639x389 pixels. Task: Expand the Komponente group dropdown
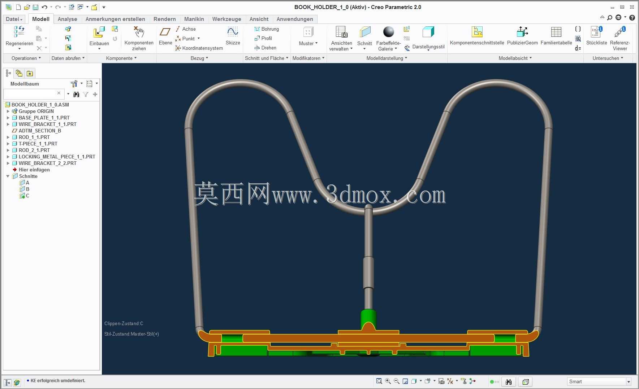pos(121,58)
